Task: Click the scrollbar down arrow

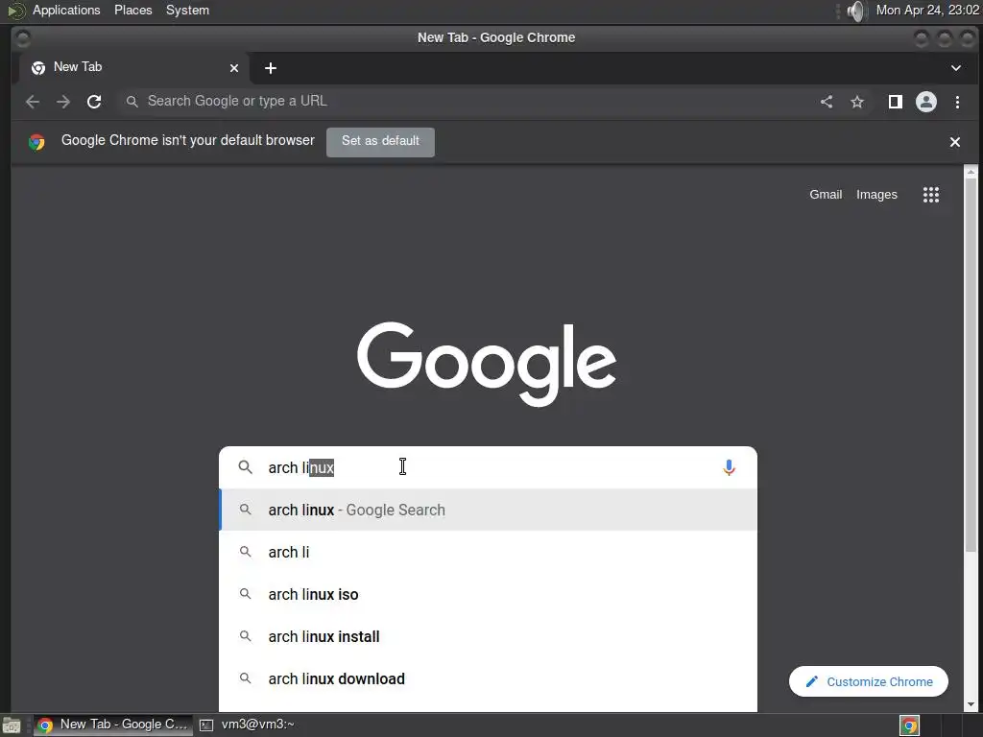Action: 971,705
